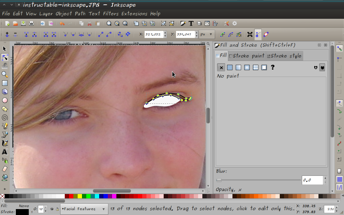Screen dimensions: 344x215
Task: Open the px units dropdown
Action: point(207,34)
